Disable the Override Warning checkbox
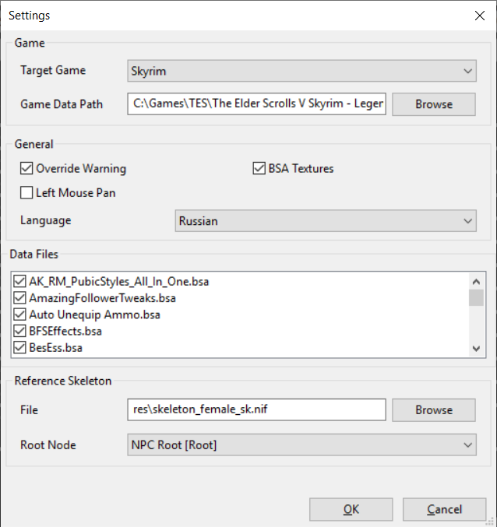The width and height of the screenshot is (497, 527). click(x=27, y=168)
